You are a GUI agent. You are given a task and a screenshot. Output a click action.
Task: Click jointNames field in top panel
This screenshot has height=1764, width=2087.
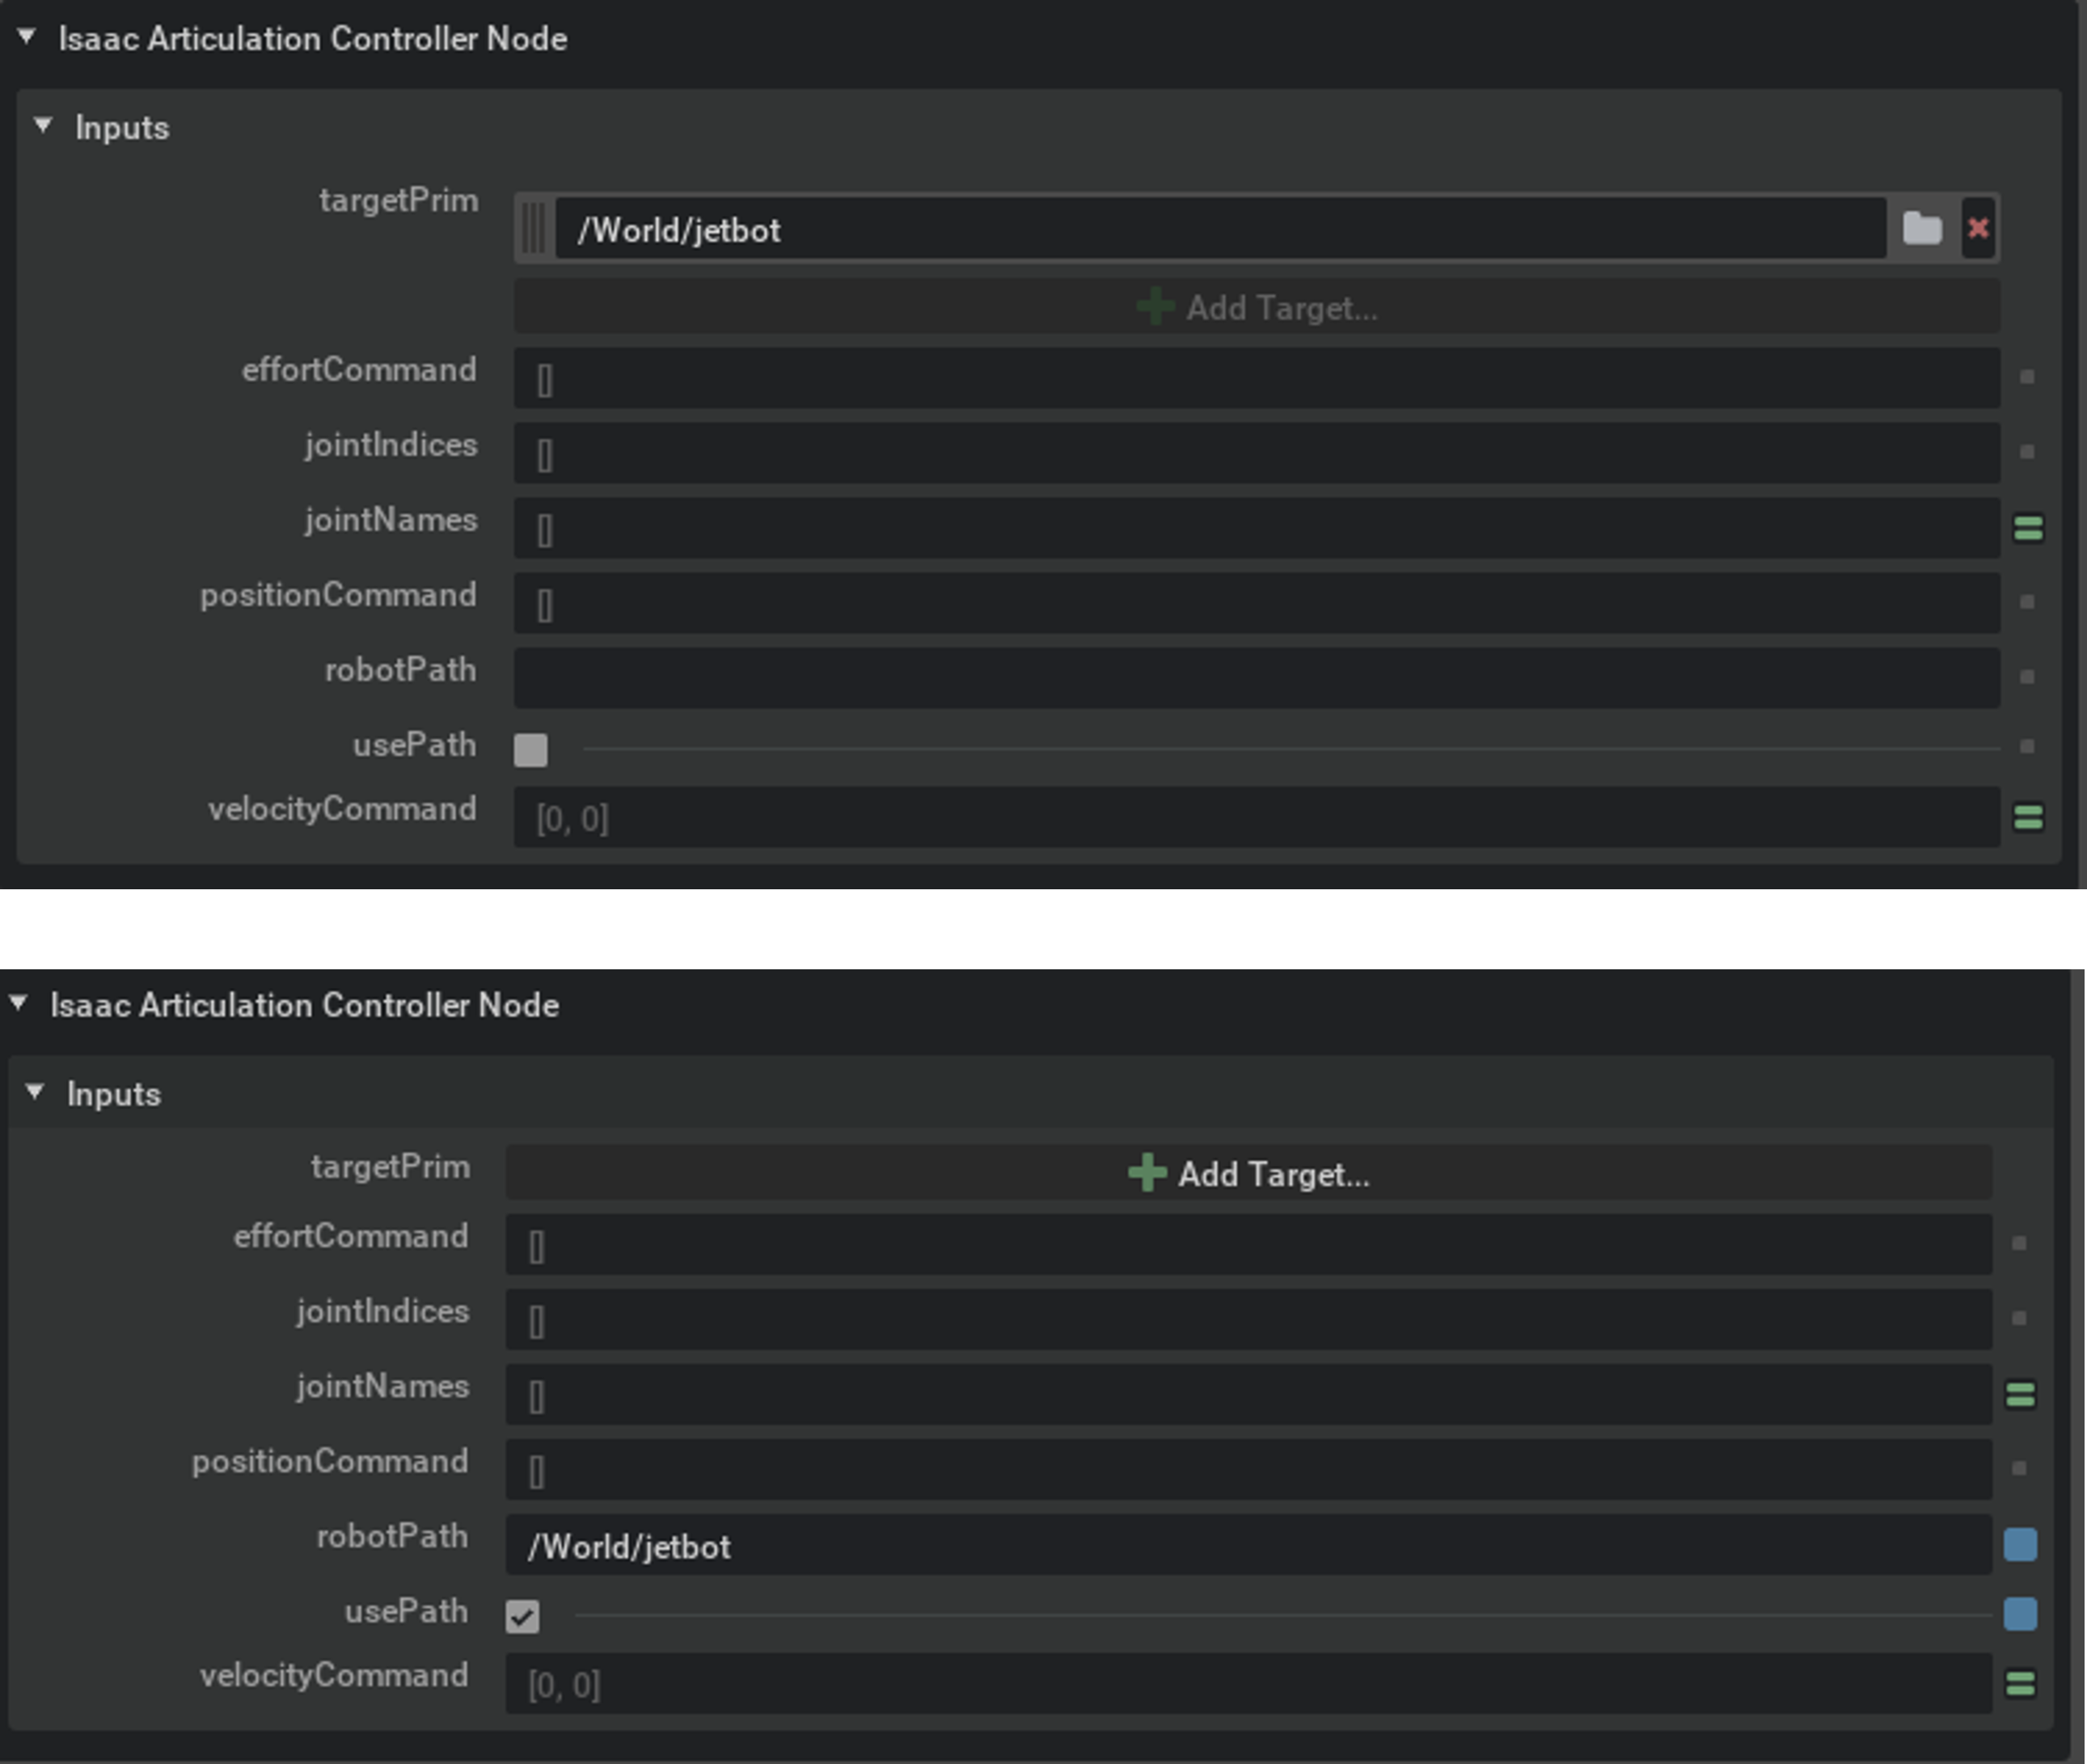point(1256,528)
